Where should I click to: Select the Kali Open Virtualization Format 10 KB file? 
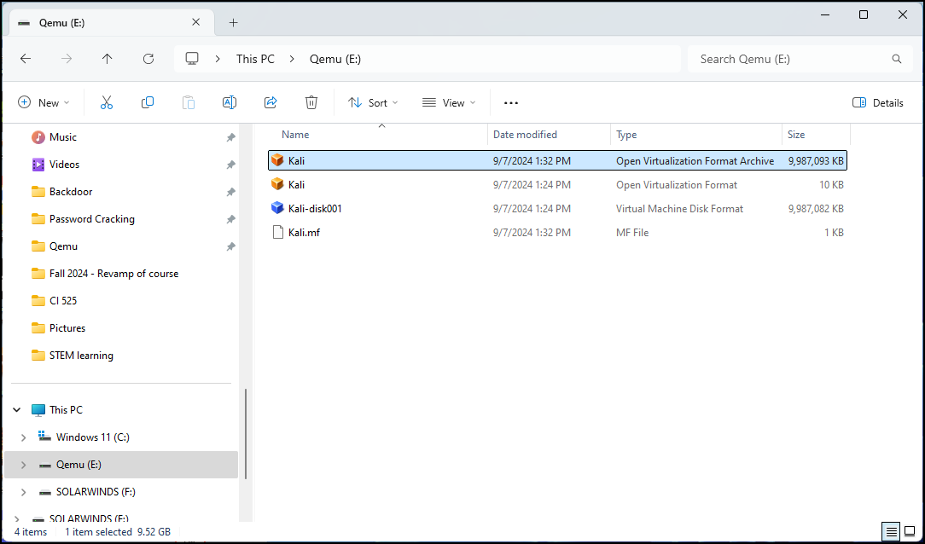coord(557,184)
